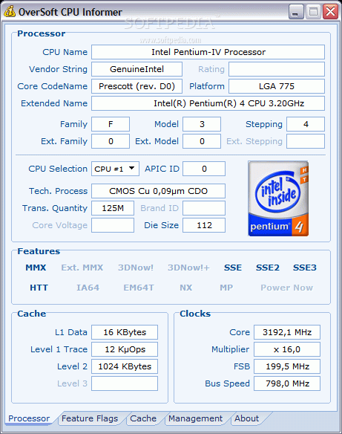Click the Ext. Model value field
342x434 pixels.
pos(202,141)
